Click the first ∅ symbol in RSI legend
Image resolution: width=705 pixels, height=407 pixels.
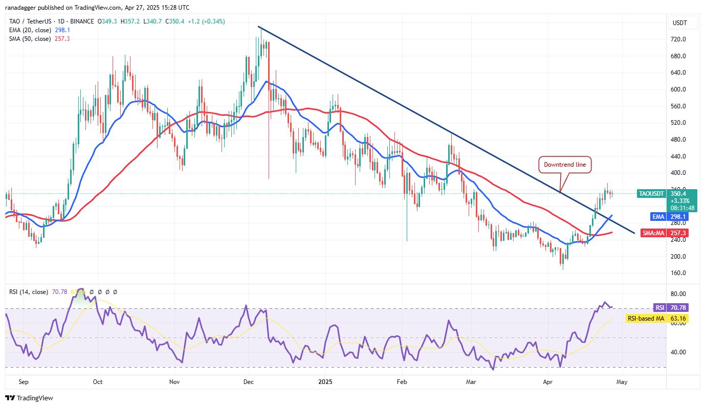pos(93,292)
